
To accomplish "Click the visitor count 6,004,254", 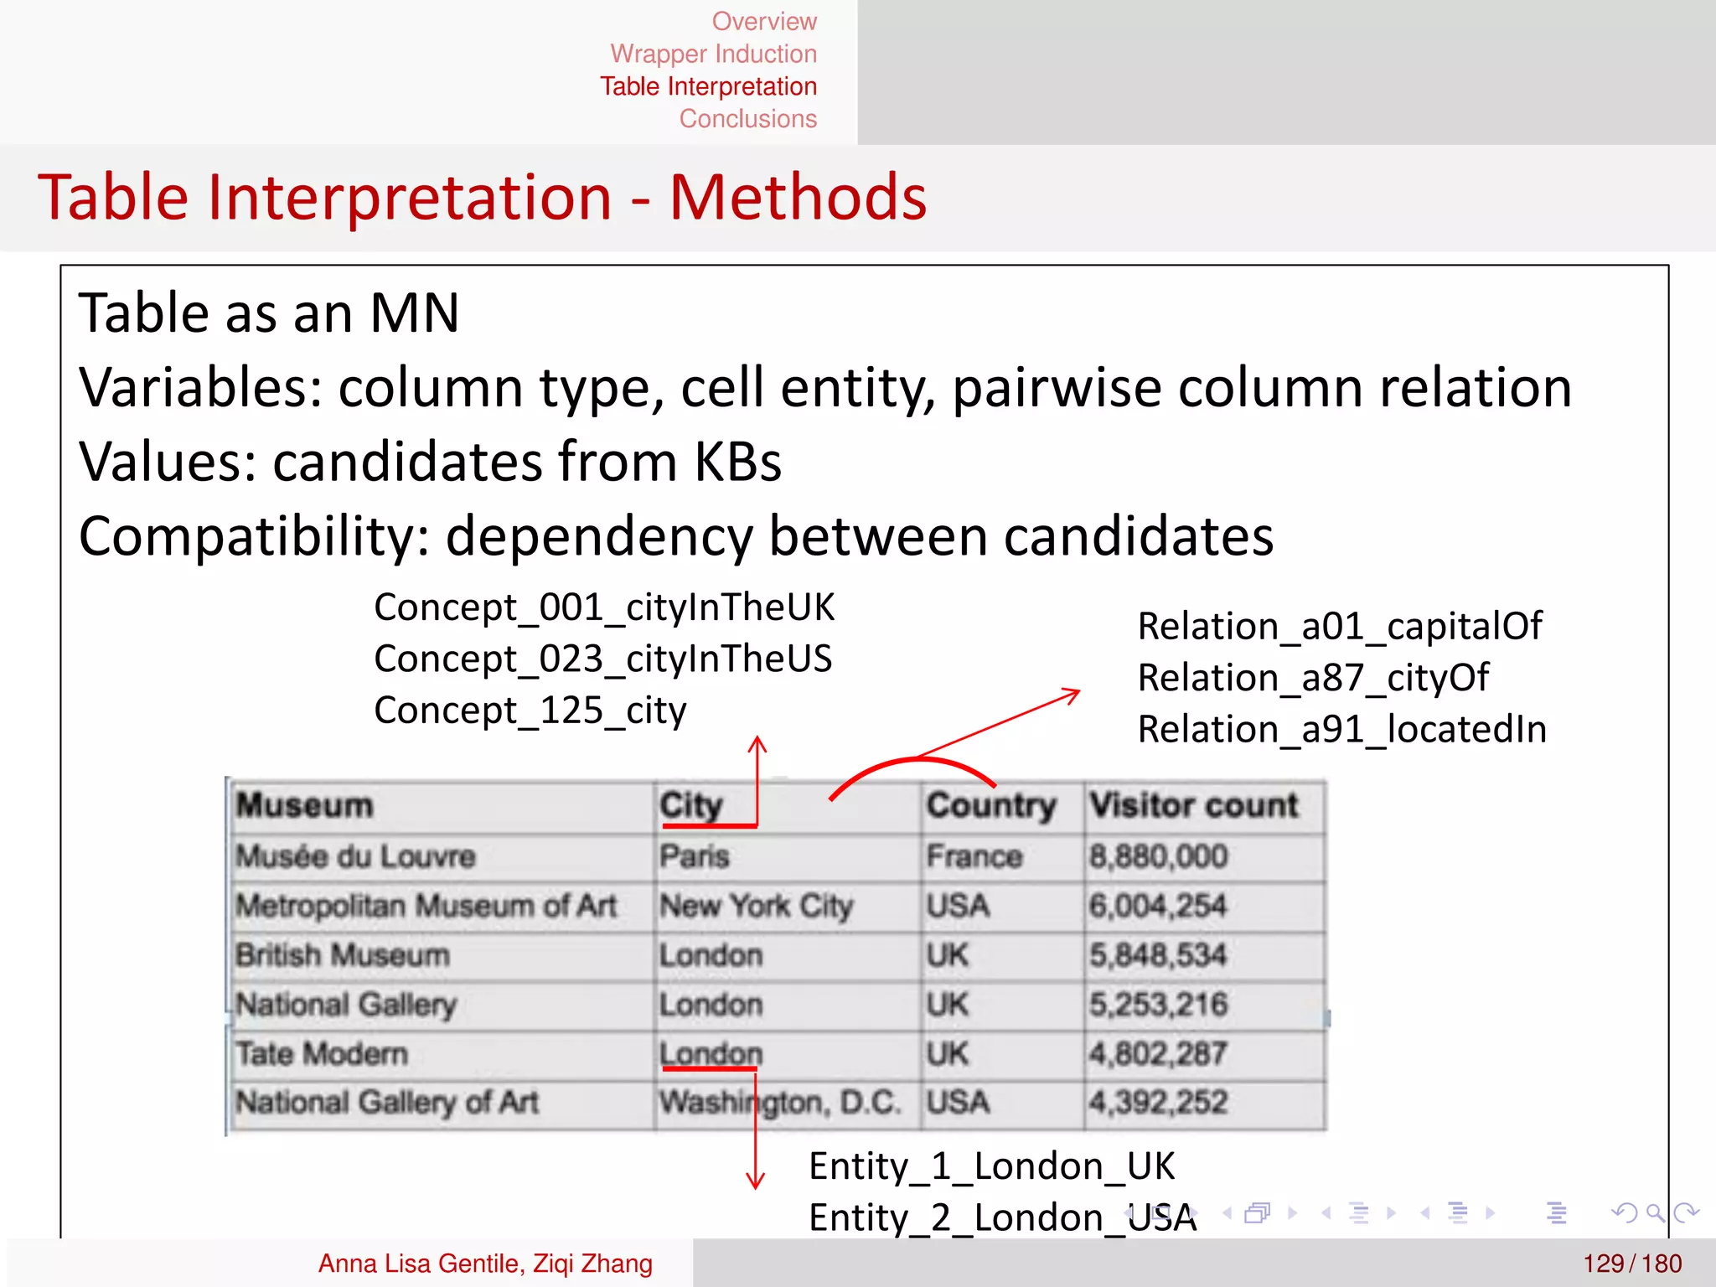I will click(1204, 906).
